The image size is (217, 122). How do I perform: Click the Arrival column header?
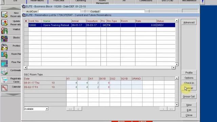79,21
